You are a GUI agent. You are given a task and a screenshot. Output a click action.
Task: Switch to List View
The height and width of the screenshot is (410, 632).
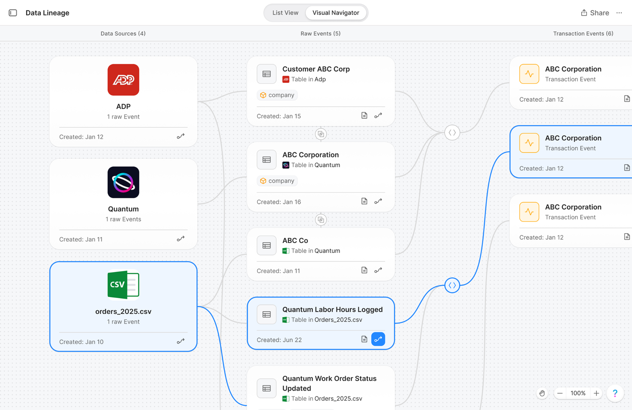click(x=285, y=13)
